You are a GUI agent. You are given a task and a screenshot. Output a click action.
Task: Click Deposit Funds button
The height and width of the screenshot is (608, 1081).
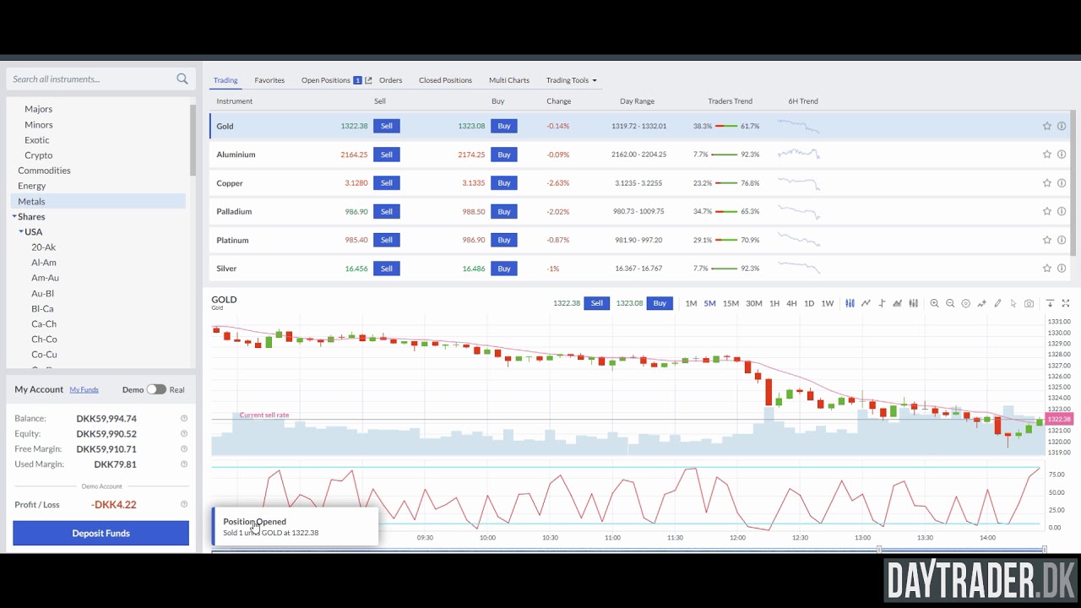[x=100, y=533]
